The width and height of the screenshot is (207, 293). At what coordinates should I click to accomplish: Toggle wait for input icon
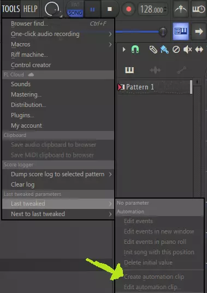pos(198,9)
